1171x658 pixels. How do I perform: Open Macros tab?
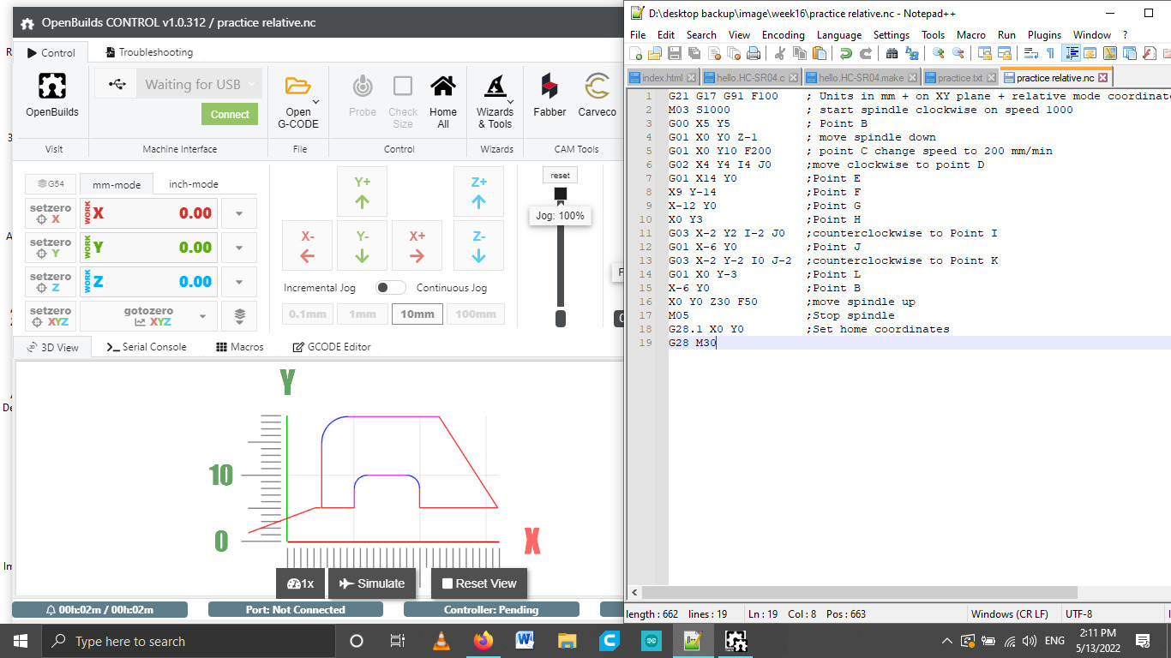point(240,347)
